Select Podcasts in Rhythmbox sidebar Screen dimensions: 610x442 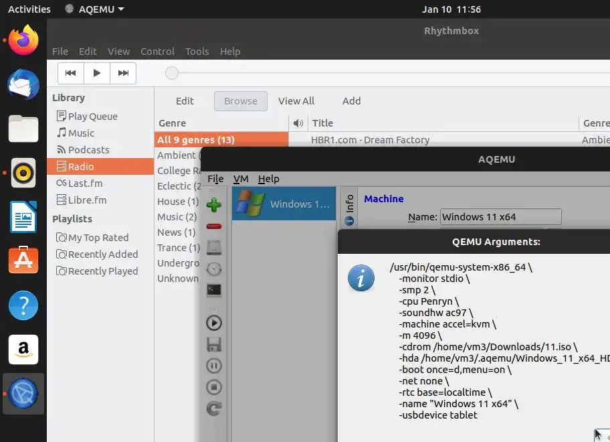point(100,149)
